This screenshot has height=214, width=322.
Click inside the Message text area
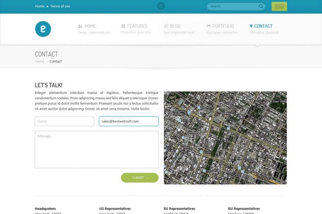[x=96, y=149]
